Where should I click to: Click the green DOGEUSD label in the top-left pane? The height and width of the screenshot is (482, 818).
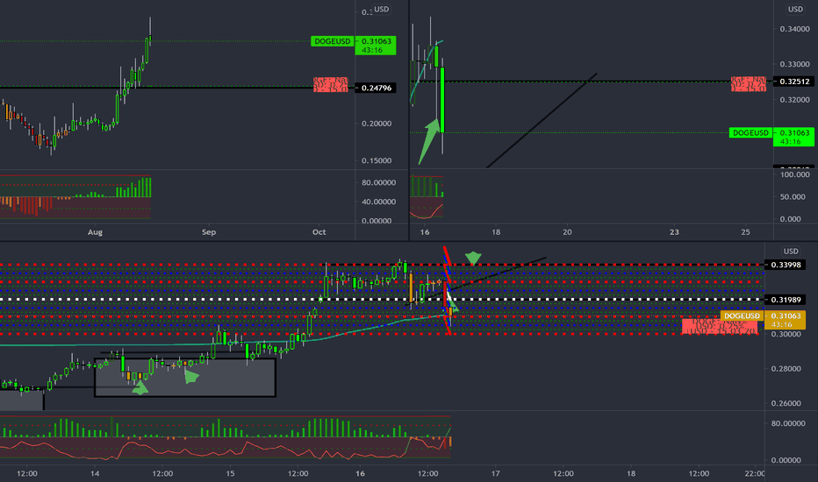[x=333, y=41]
